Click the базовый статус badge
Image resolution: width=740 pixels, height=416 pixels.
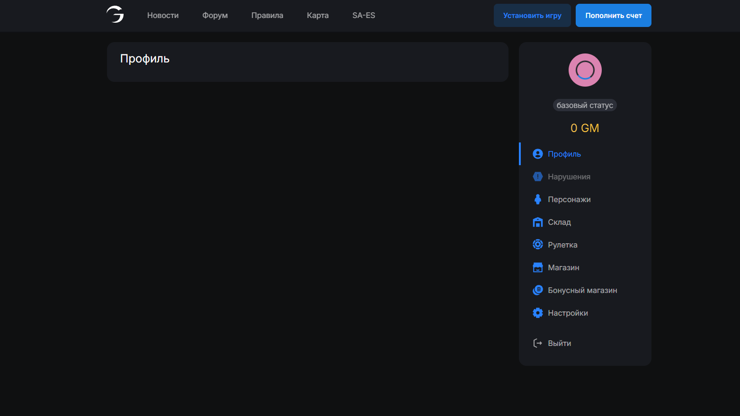point(585,106)
